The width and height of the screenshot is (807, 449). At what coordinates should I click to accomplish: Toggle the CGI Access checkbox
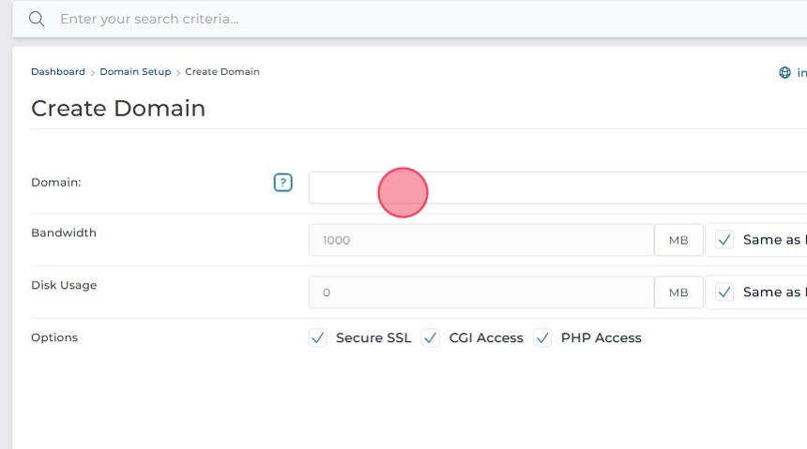431,337
